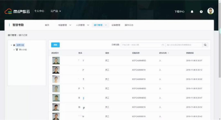Open the notifications bell
221x120 pixels.
click(192, 12)
